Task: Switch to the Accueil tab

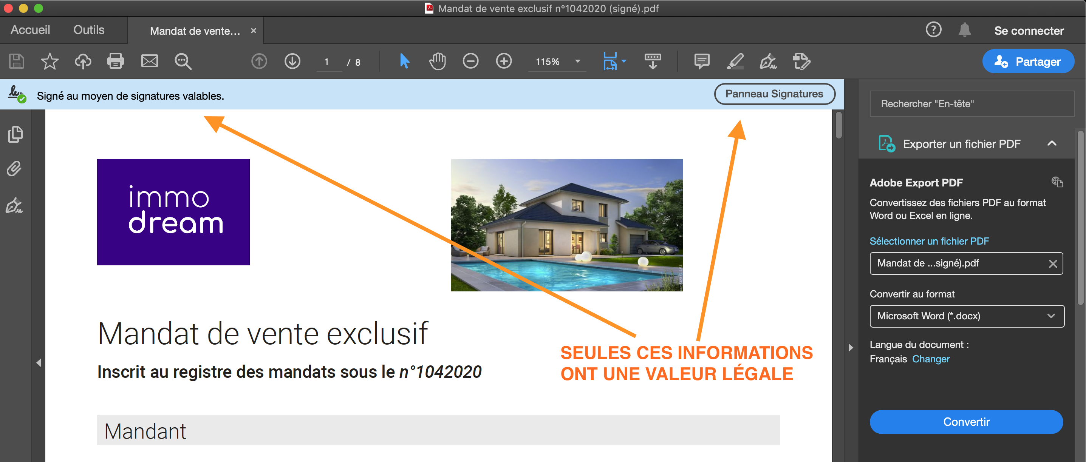Action: point(30,30)
